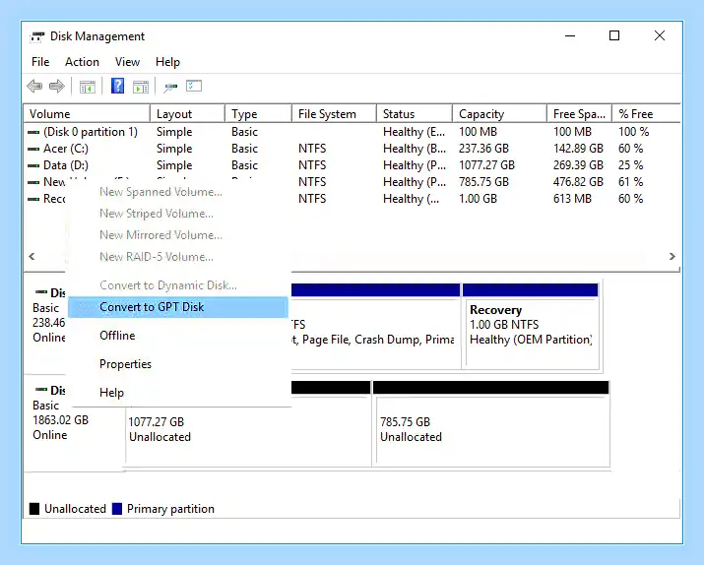704x565 pixels.
Task: Click the 142.89 GB free space cell
Action: pos(578,149)
